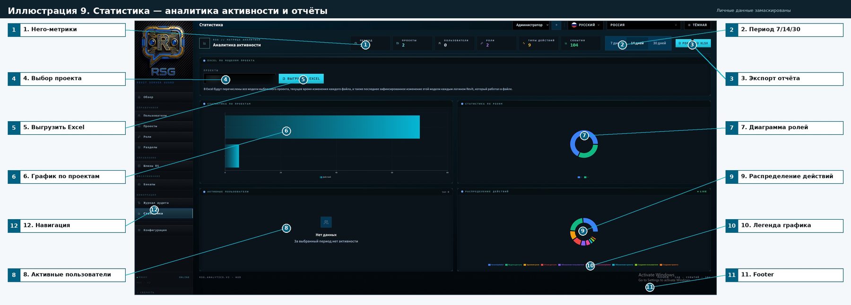The width and height of the screenshot is (851, 305).
Task: Click the action distribution donut chart
Action: click(x=584, y=231)
